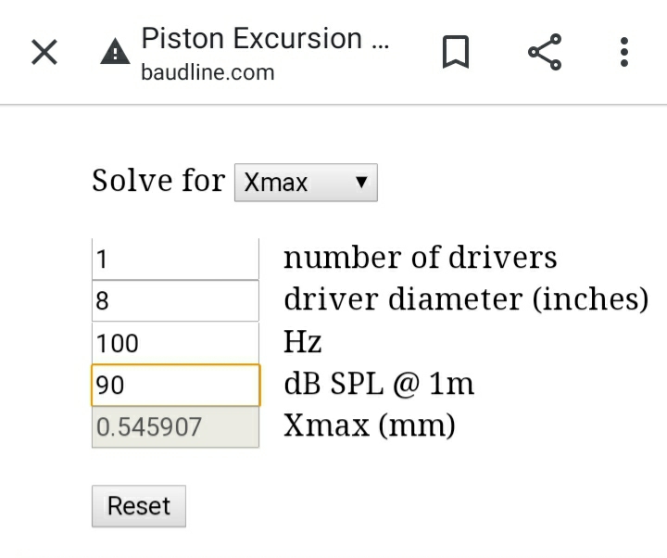Close the browser custom tab
The image size is (667, 558).
[44, 52]
